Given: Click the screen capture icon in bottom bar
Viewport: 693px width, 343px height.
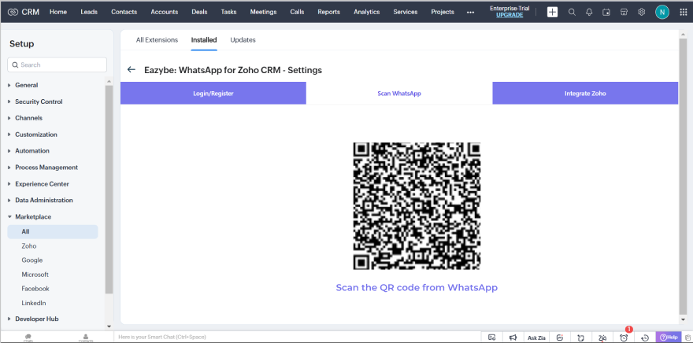Looking at the screenshot, I should coord(491,337).
